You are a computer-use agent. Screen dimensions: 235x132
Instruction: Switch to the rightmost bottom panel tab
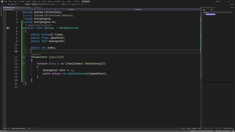click(x=228, y=128)
